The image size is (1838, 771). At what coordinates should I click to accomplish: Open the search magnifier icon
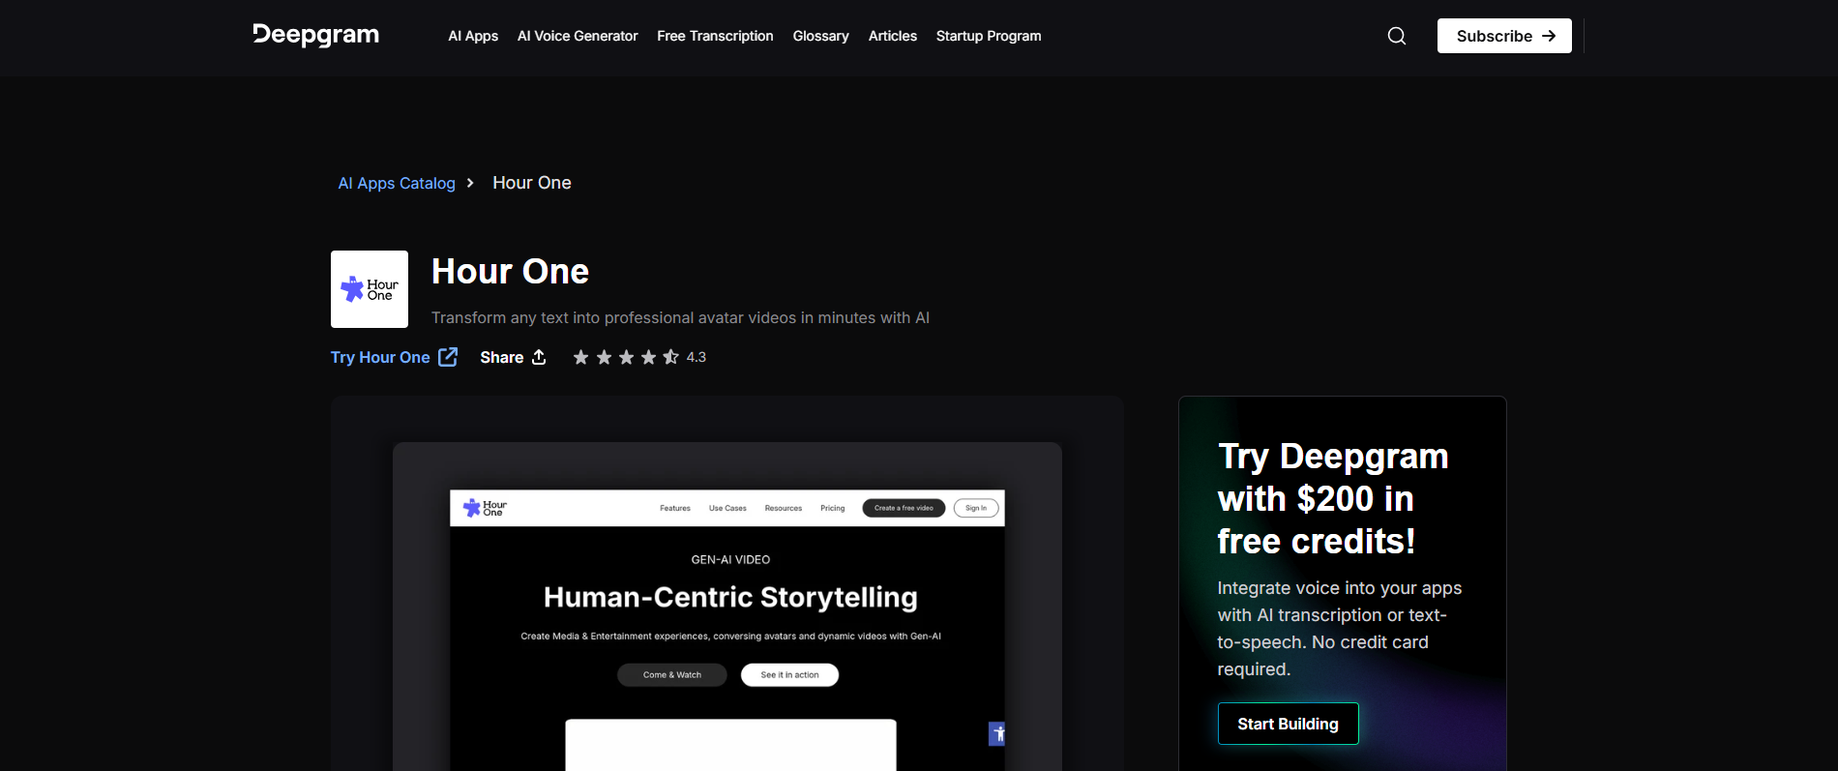tap(1396, 36)
